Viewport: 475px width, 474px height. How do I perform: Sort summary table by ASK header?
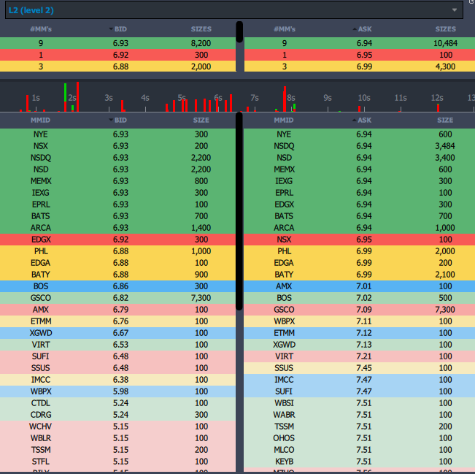pos(363,29)
